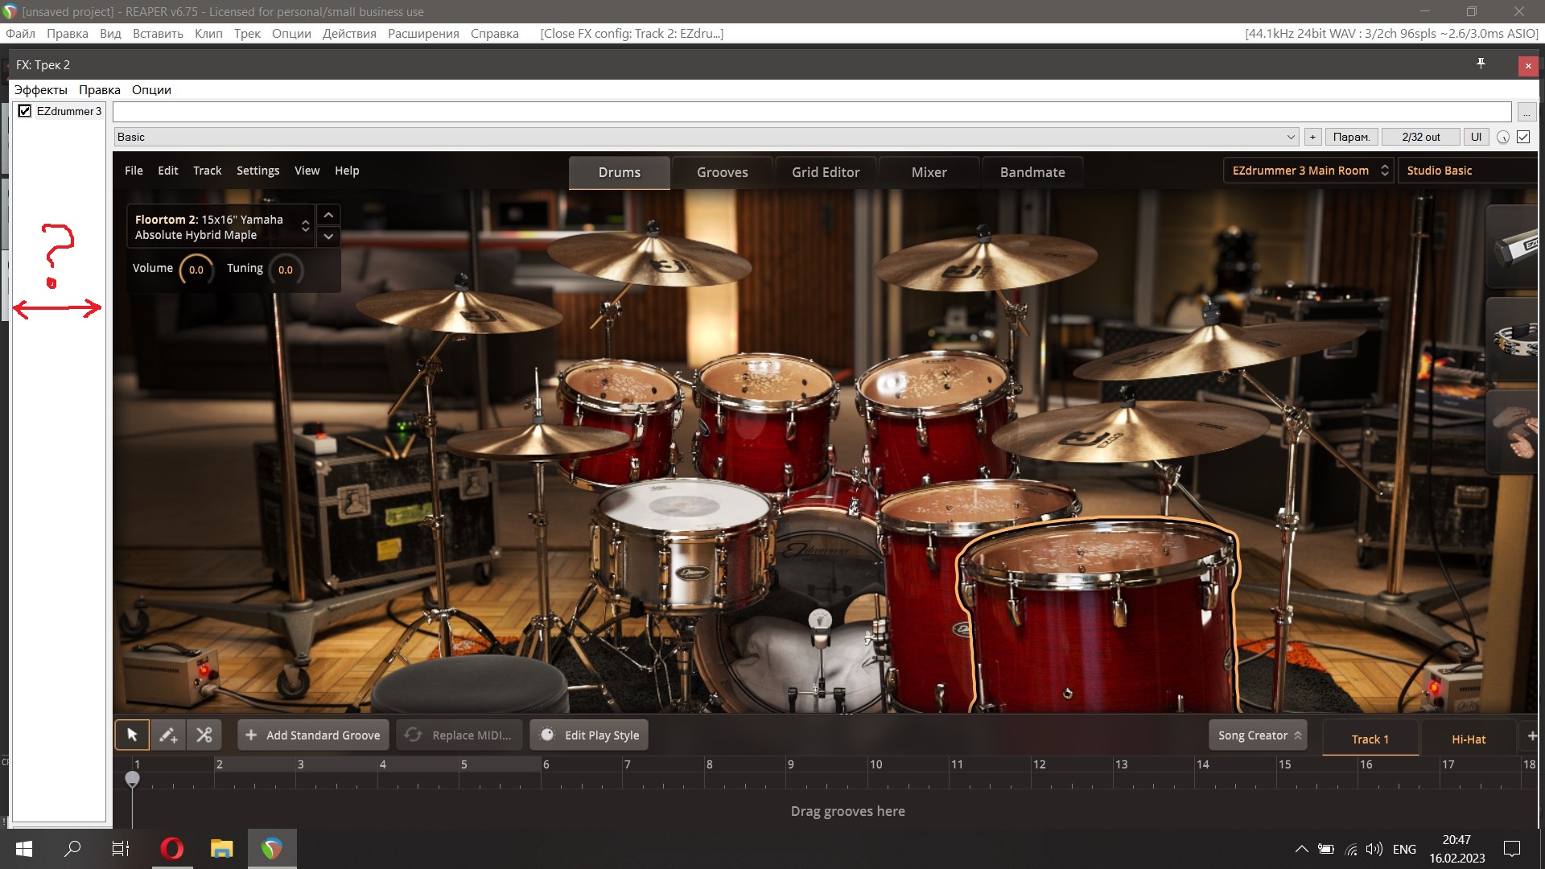The height and width of the screenshot is (869, 1545).
Task: Expand the Song Creator panel
Action: click(x=1257, y=735)
